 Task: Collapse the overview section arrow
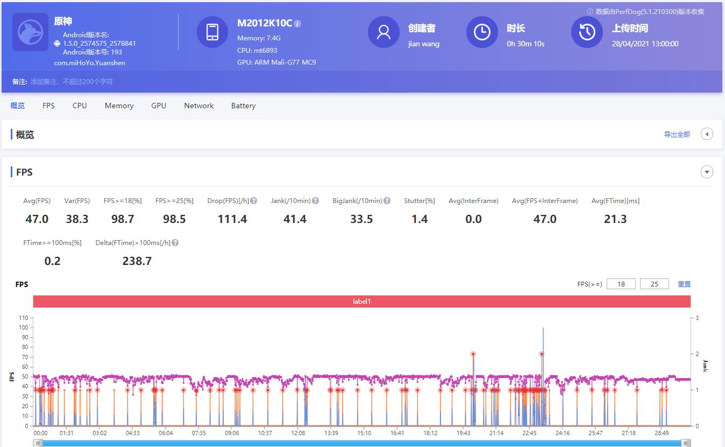coord(707,134)
